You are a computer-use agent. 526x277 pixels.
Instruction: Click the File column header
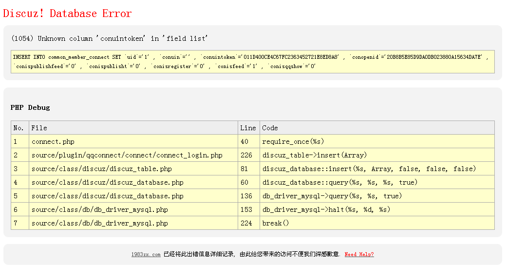click(x=39, y=128)
